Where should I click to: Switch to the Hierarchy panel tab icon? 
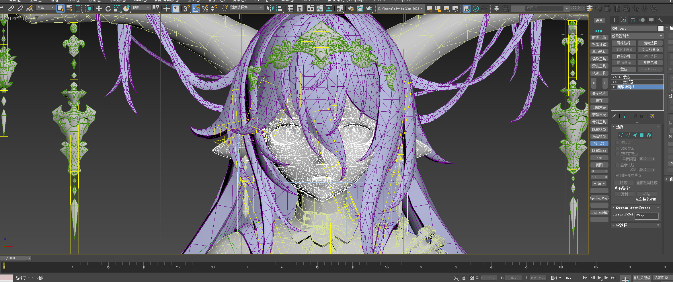[x=633, y=20]
